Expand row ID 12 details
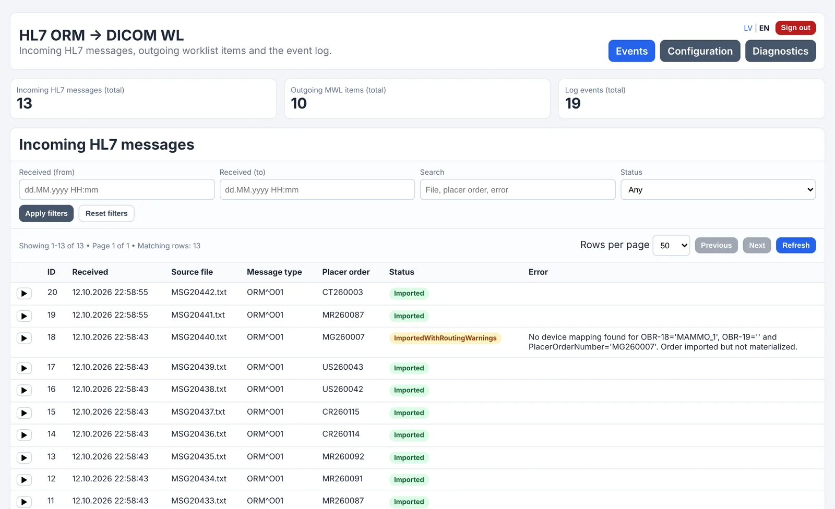The width and height of the screenshot is (835, 509). tap(24, 480)
